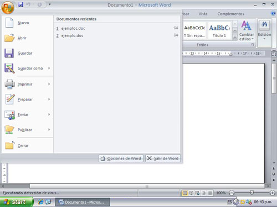Open the Vista ribbon tab

point(203,14)
